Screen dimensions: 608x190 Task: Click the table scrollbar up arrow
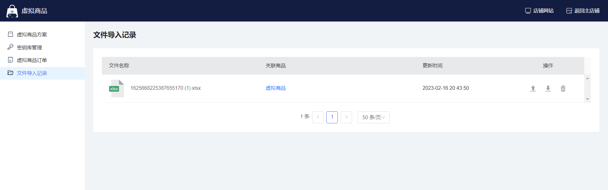point(587,78)
